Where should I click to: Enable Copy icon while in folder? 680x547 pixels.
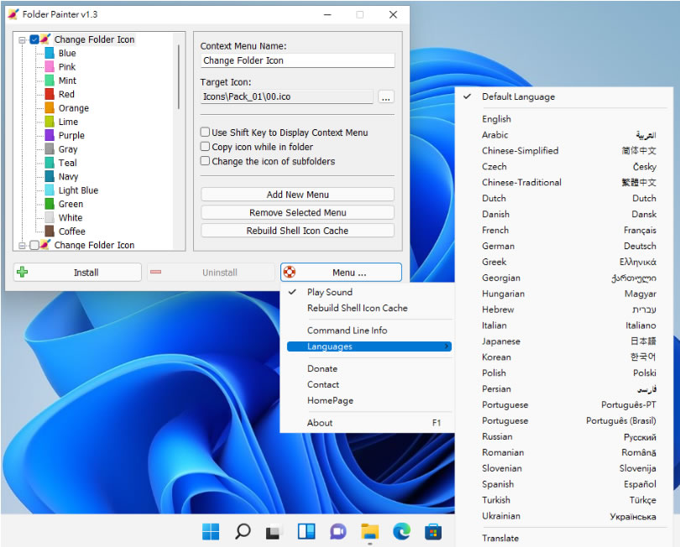click(205, 147)
